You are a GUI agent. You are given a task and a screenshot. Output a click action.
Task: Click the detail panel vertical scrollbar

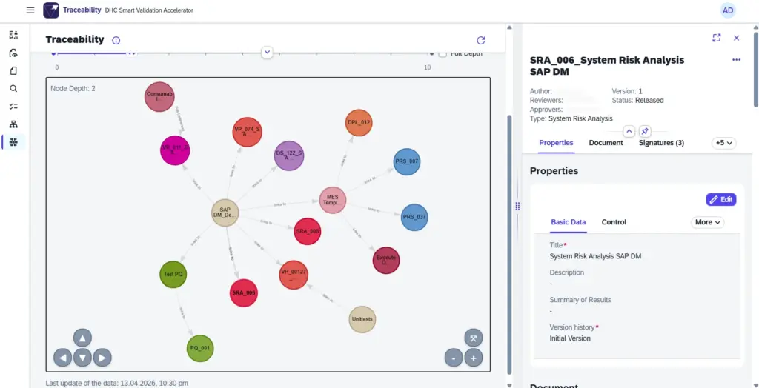point(755,69)
